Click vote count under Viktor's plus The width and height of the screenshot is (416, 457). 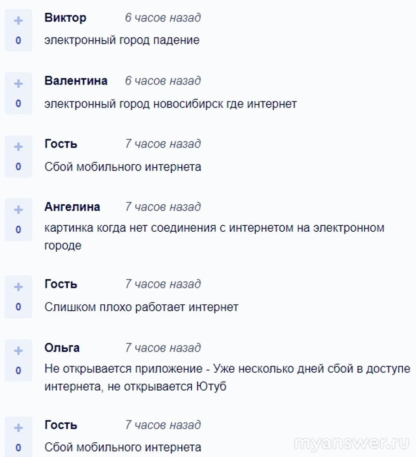(x=18, y=41)
